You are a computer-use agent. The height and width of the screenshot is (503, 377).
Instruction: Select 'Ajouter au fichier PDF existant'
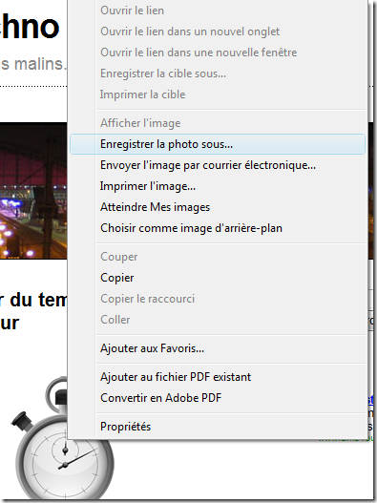[218, 377]
